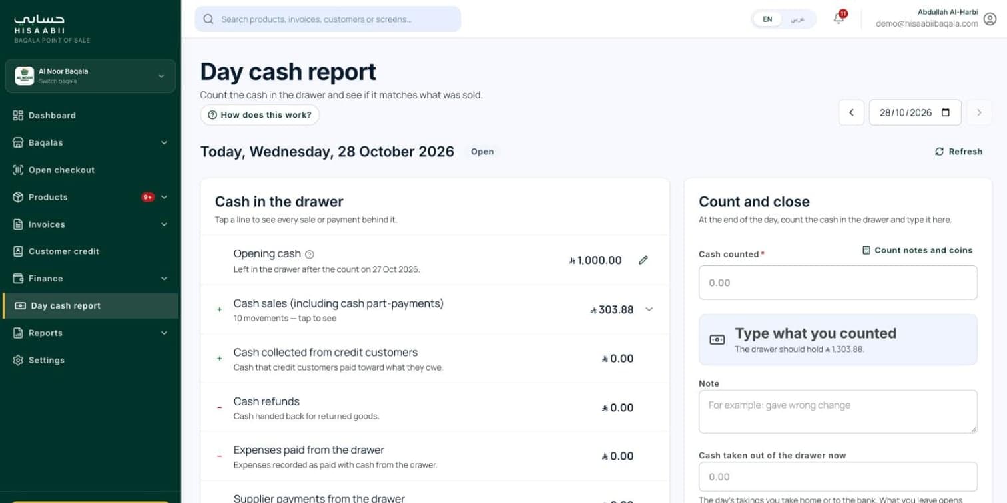This screenshot has height=503, width=1007.
Task: Go to the previous day arrow
Action: point(851,112)
